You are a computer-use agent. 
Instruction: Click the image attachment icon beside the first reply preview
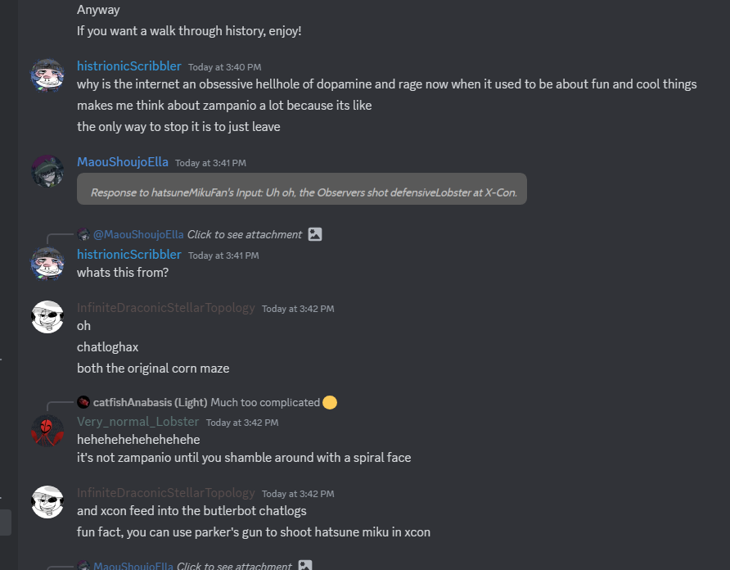315,234
